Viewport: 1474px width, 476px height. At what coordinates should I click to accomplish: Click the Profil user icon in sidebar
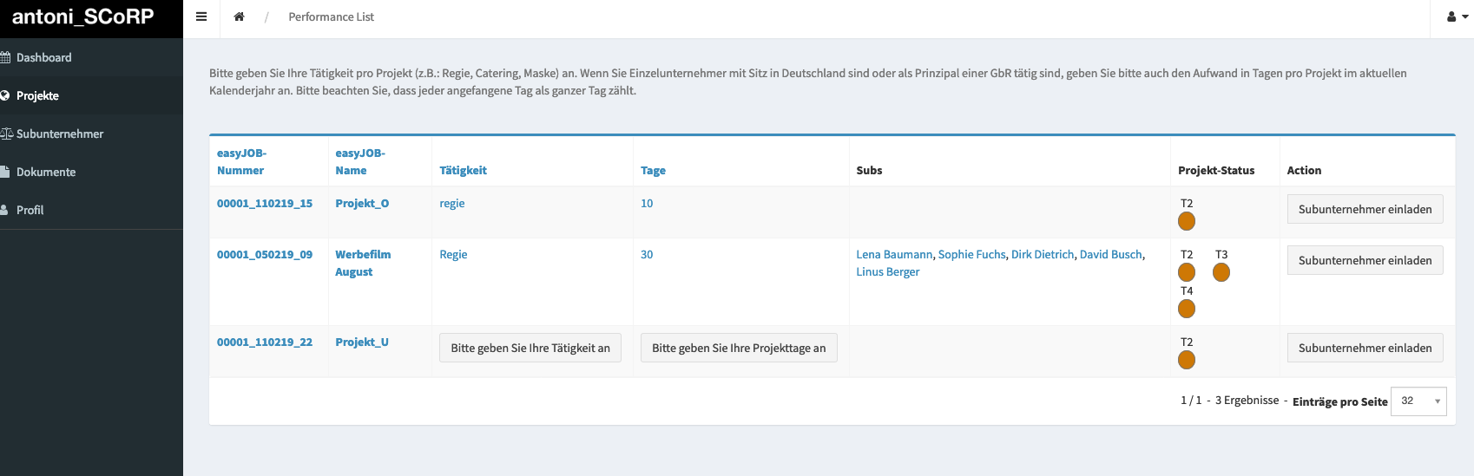pyautogui.click(x=4, y=210)
